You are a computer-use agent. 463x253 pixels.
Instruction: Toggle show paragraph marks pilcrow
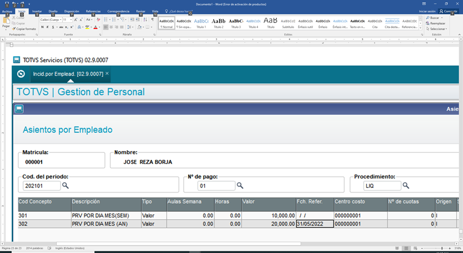[152, 19]
